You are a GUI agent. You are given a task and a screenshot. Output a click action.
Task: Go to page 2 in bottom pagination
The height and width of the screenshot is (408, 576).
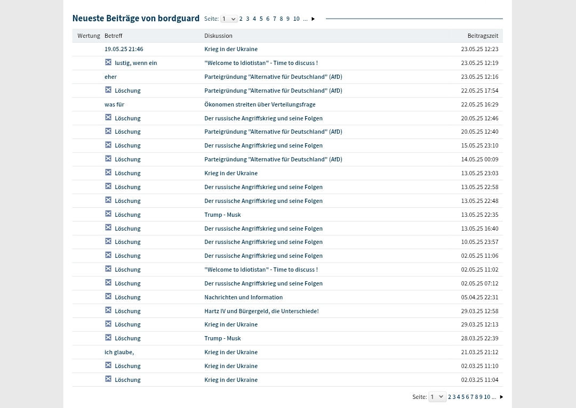point(450,397)
